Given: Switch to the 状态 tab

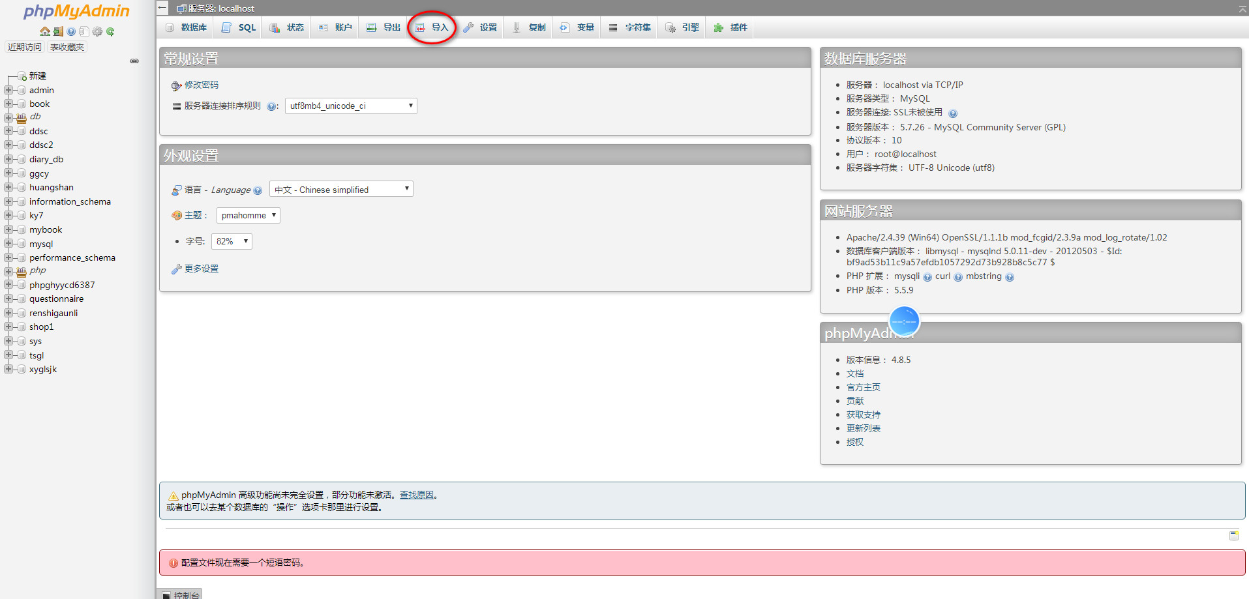Looking at the screenshot, I should [287, 27].
